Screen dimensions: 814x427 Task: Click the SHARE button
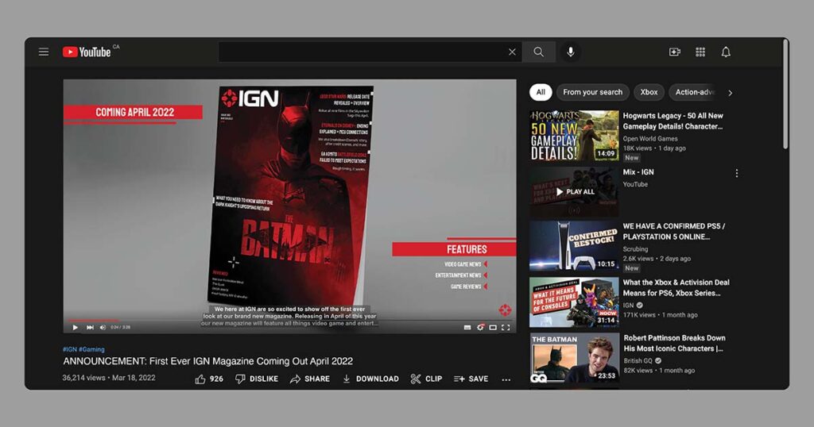click(x=310, y=379)
